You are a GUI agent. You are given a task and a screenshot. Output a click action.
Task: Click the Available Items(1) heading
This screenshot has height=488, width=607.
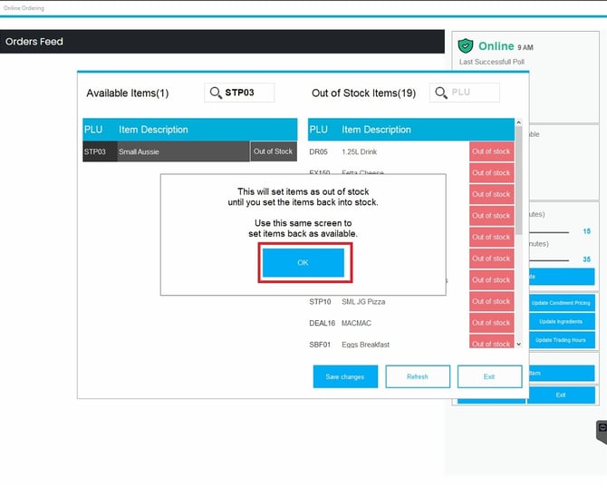128,93
